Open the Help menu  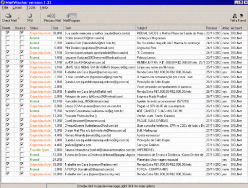click(x=44, y=7)
